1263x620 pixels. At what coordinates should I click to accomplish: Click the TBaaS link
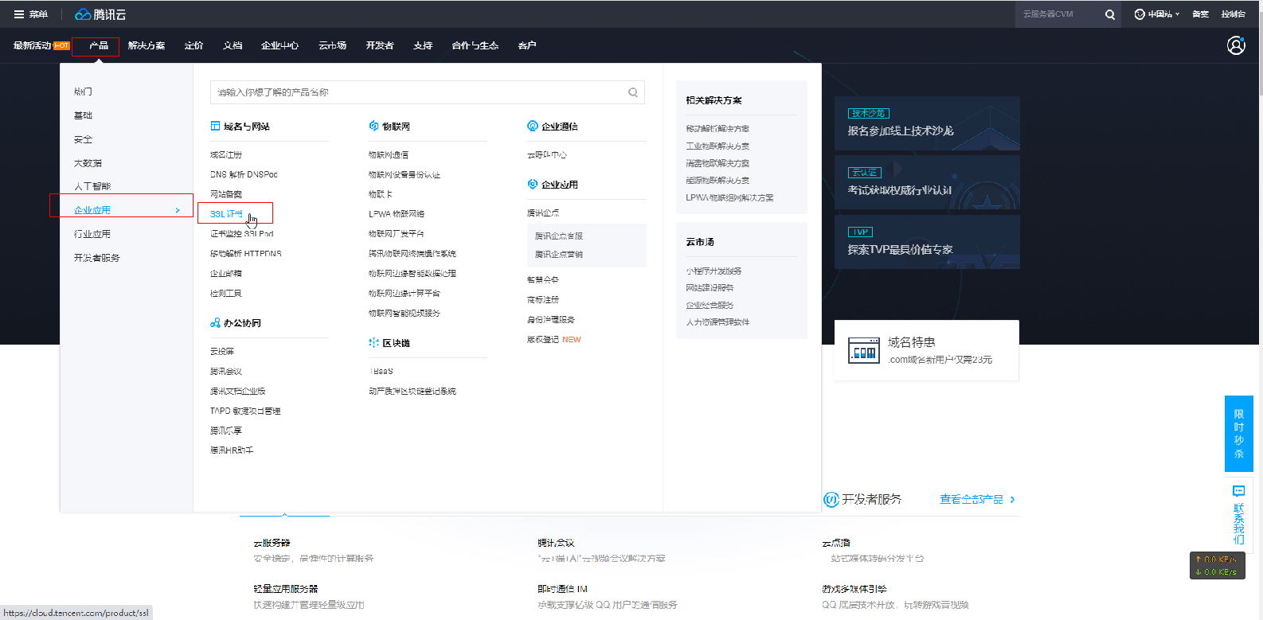click(381, 372)
